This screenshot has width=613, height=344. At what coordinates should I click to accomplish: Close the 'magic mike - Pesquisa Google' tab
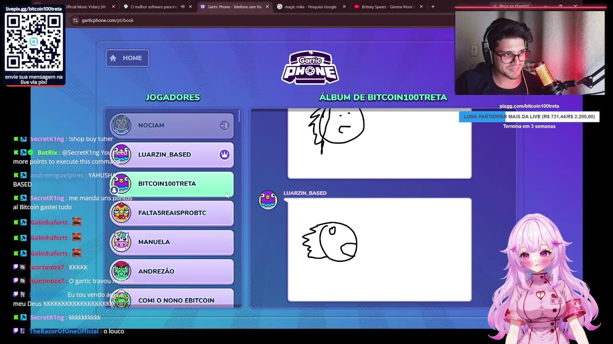point(344,7)
